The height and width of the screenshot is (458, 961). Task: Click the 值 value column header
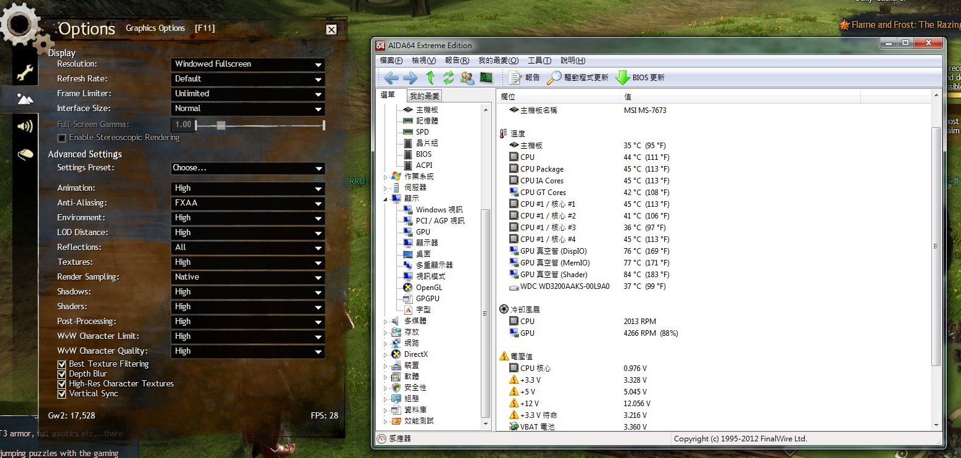click(740, 97)
